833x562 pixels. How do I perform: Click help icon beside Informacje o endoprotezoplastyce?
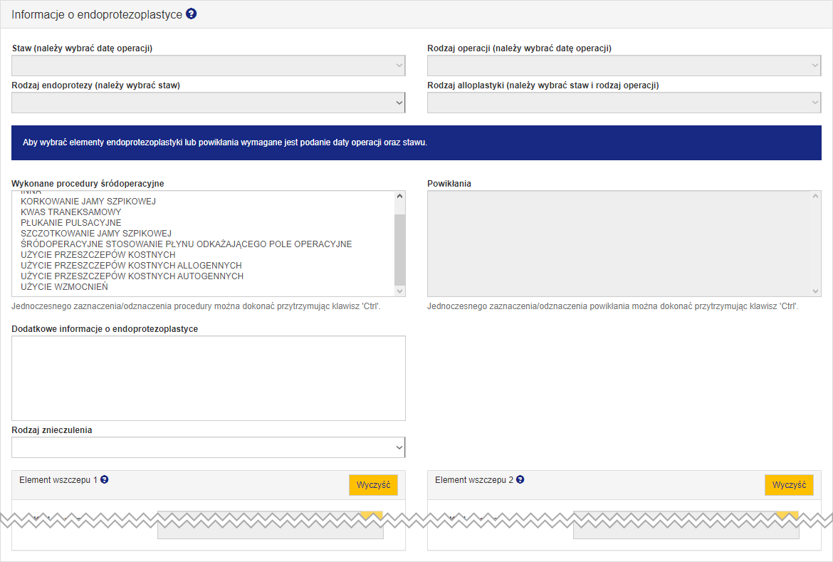point(191,14)
